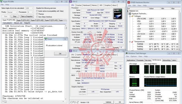Click the Gigabyte Technology board icon in the tree
This screenshot has height=104, width=182.
(x=130, y=14)
